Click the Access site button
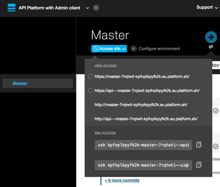The image size is (220, 187). point(109,49)
